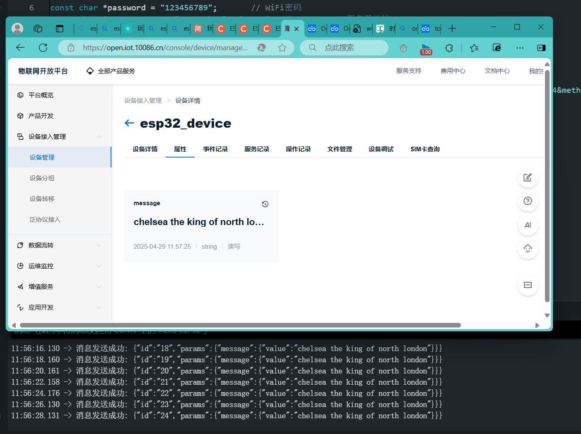Switch to the 文件管理 tab
This screenshot has height=434, width=581.
(340, 149)
